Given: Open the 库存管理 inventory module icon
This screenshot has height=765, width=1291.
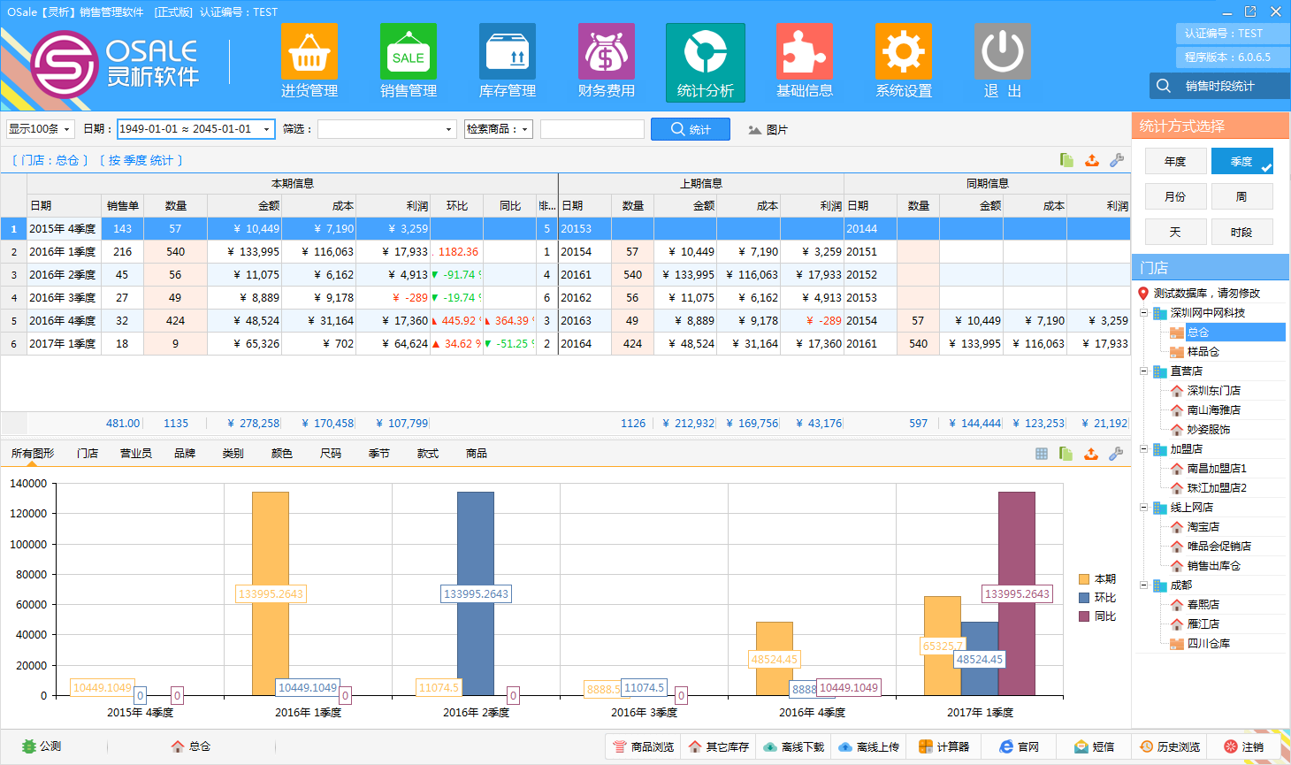Looking at the screenshot, I should pos(508,61).
